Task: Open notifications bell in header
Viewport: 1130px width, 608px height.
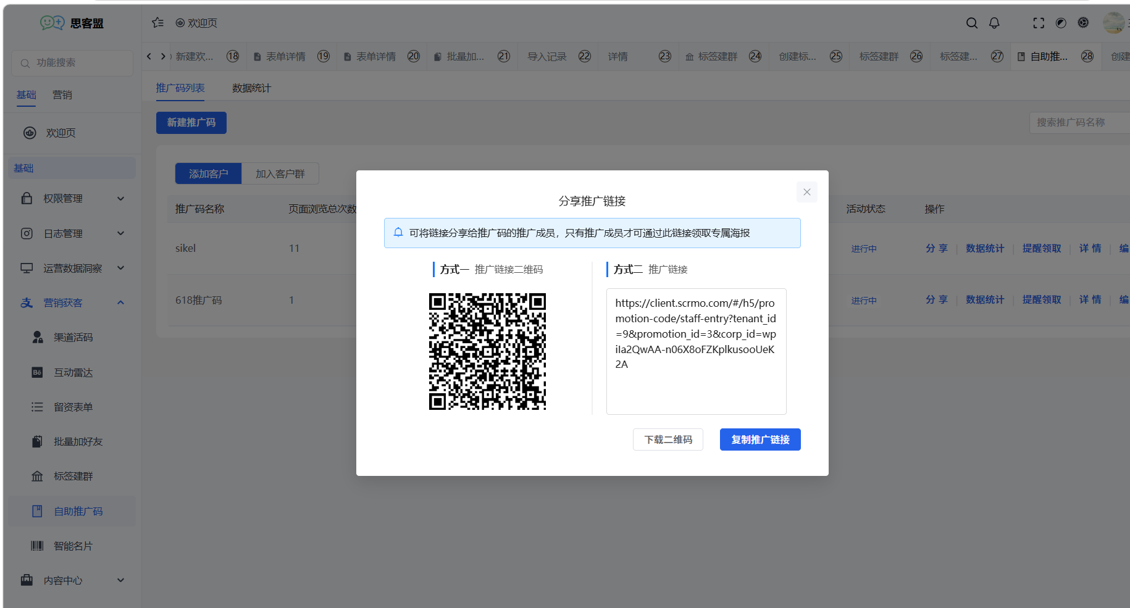Action: [994, 23]
